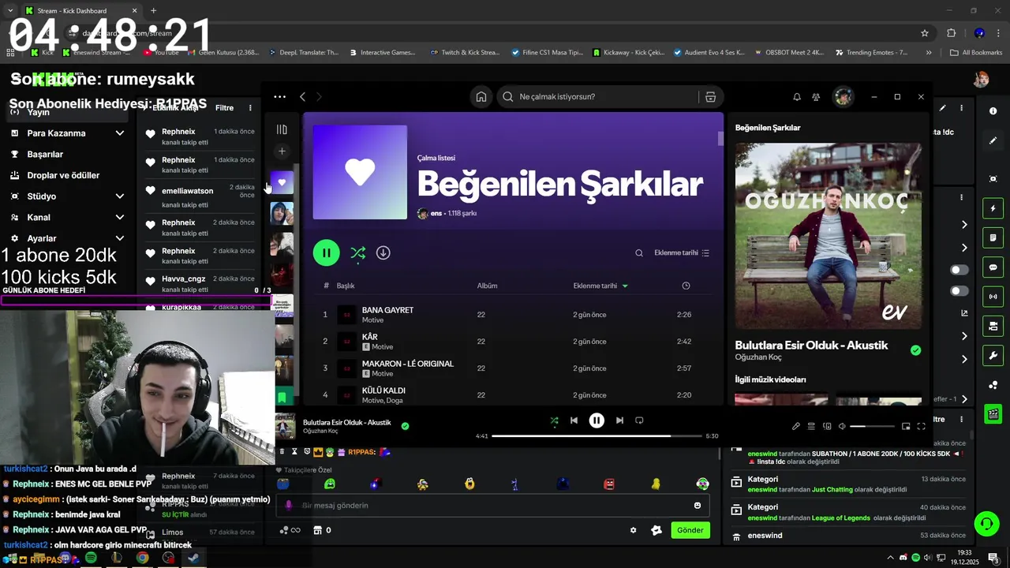This screenshot has height=568, width=1010.
Task: Go back with Spotify's left arrow
Action: pos(302,97)
